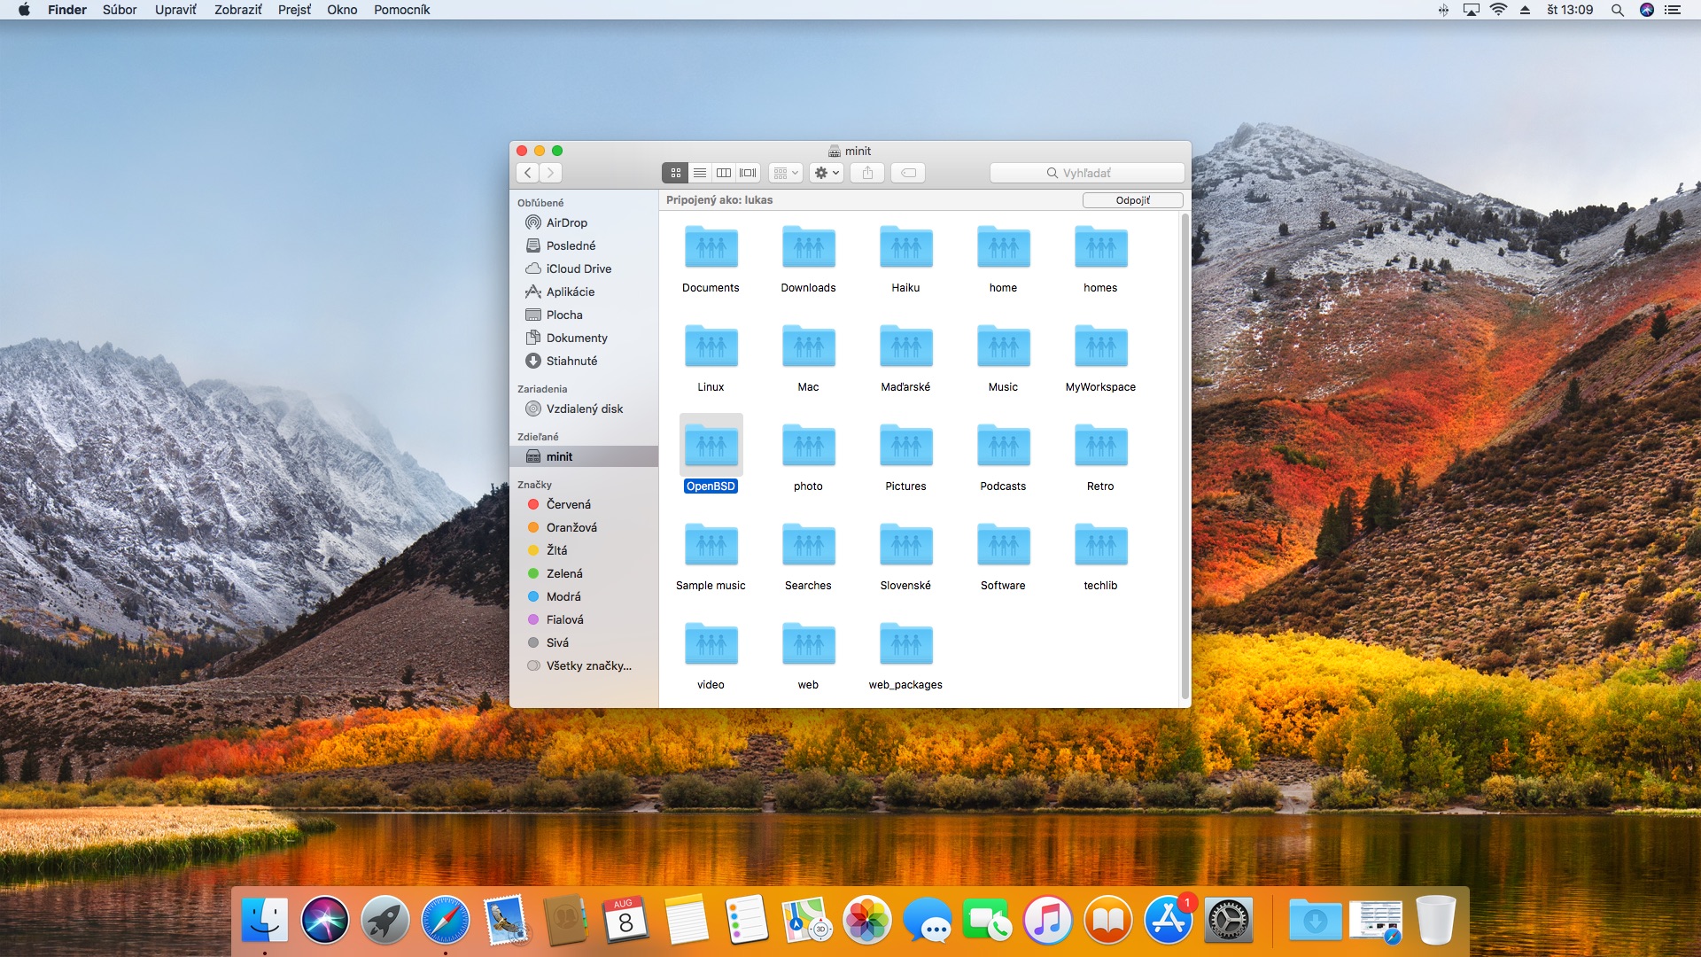Select the Fialová purple tag

pos(584,619)
